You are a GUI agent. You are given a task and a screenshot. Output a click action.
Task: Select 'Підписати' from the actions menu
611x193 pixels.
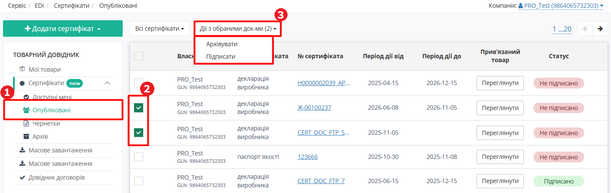click(x=221, y=56)
